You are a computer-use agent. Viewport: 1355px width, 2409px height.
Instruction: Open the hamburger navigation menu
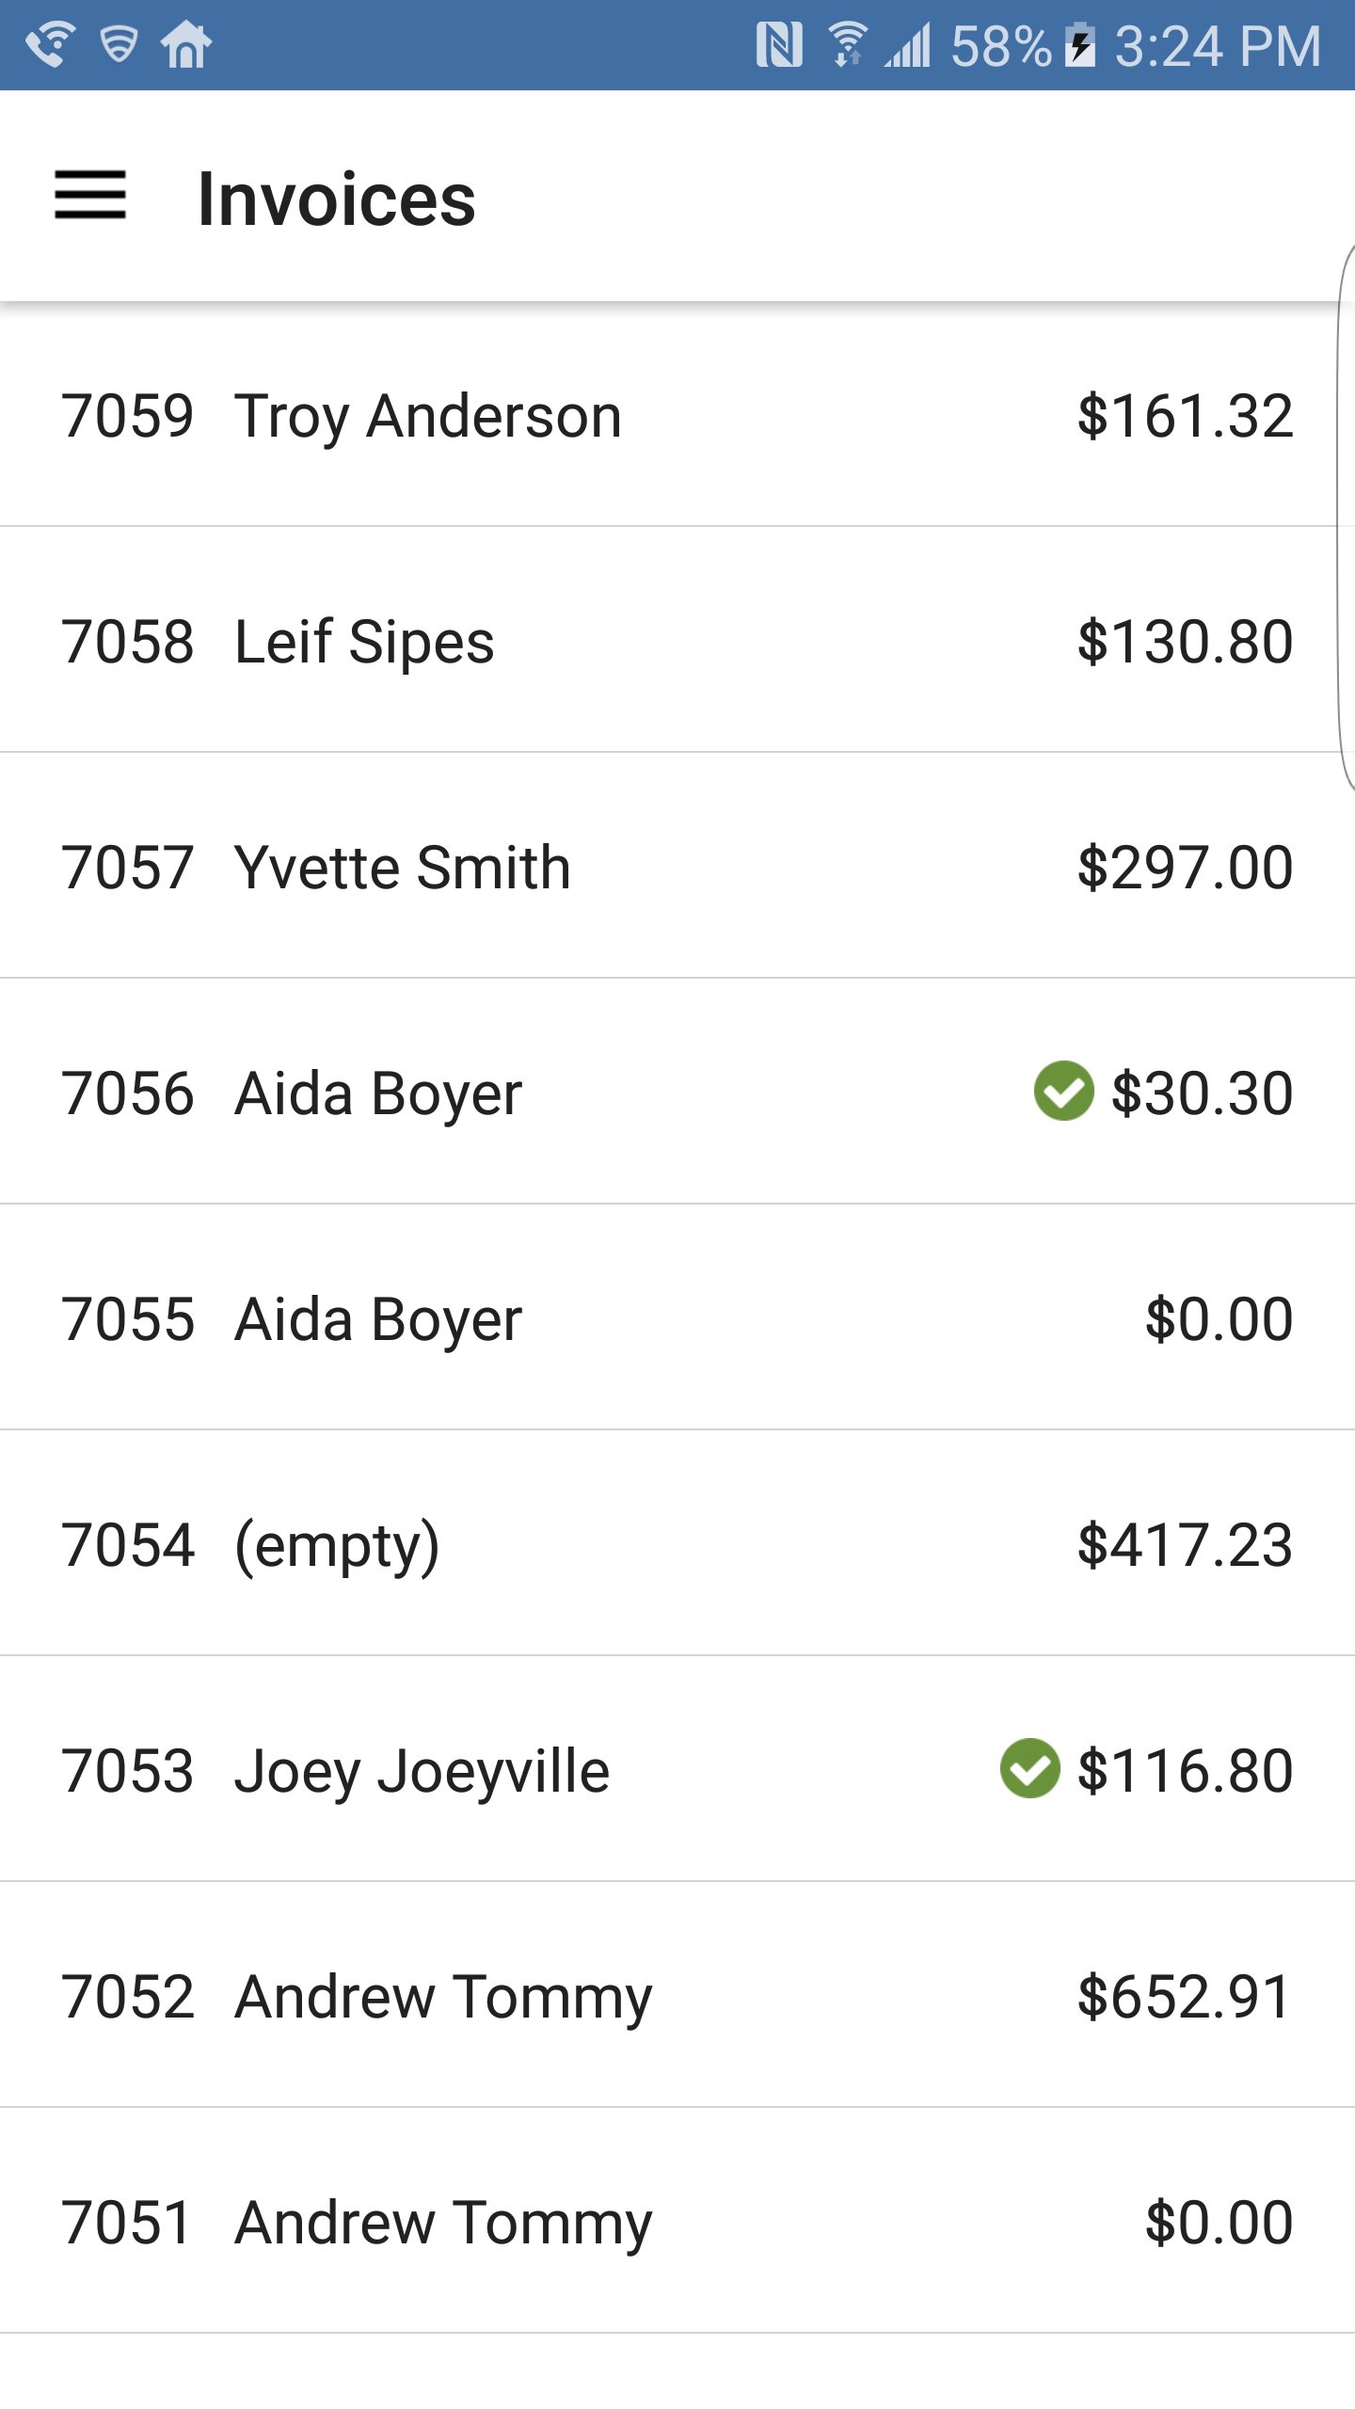tap(90, 196)
